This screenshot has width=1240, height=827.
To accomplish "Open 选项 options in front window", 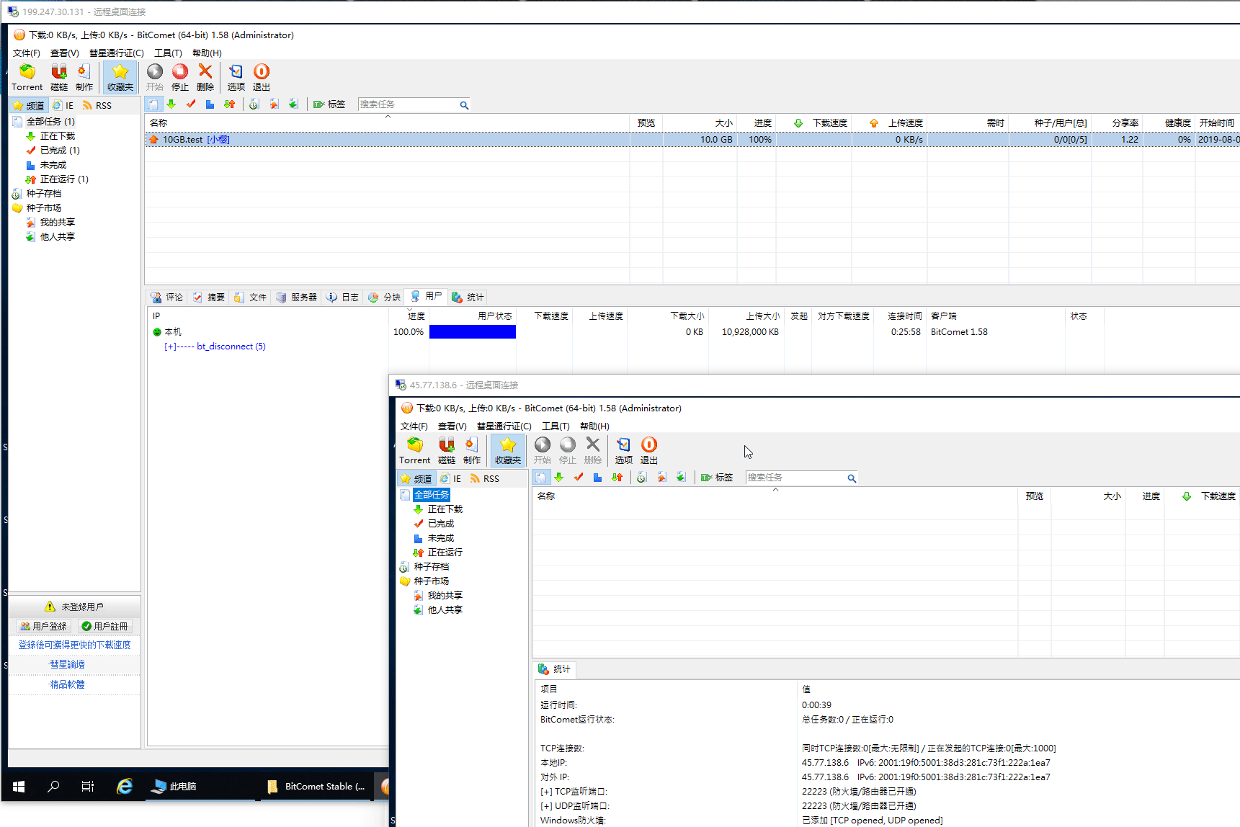I will [624, 450].
